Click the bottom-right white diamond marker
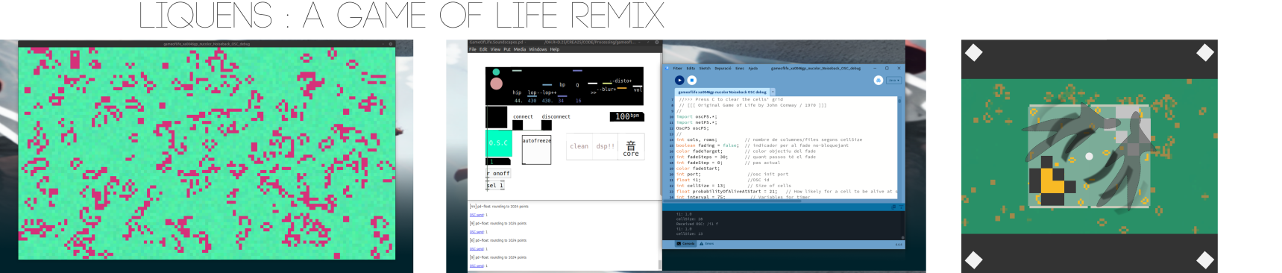 1205,260
